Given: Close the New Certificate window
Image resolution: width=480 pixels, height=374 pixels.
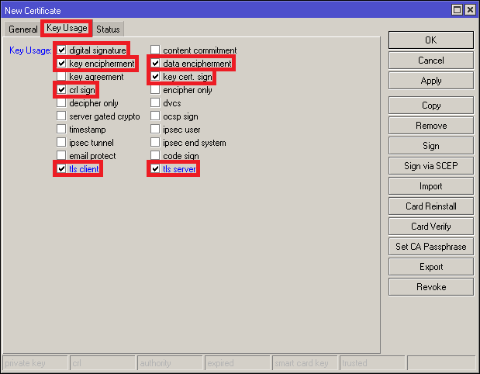Looking at the screenshot, I should 471,9.
